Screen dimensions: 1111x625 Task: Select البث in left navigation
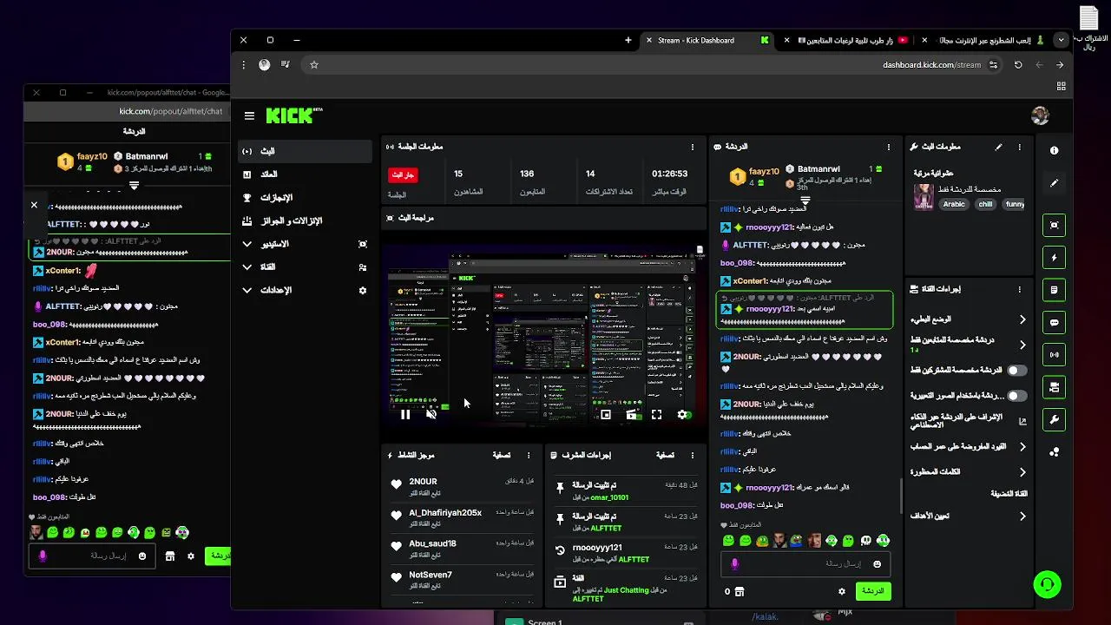point(305,151)
